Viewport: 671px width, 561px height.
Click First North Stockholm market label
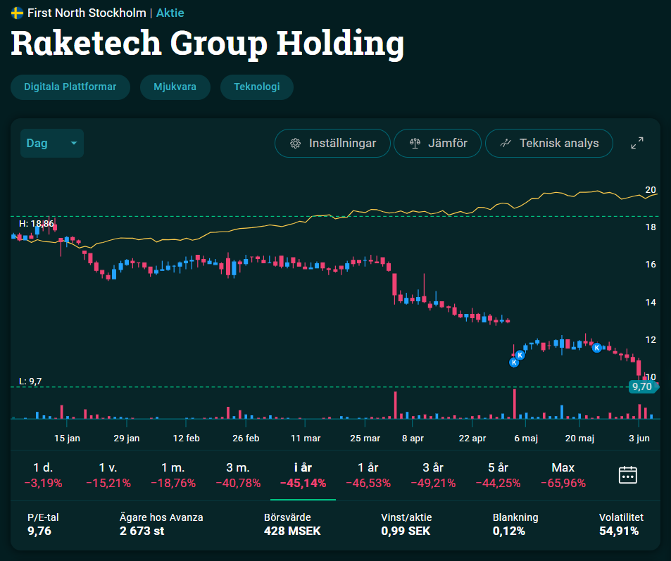click(87, 13)
